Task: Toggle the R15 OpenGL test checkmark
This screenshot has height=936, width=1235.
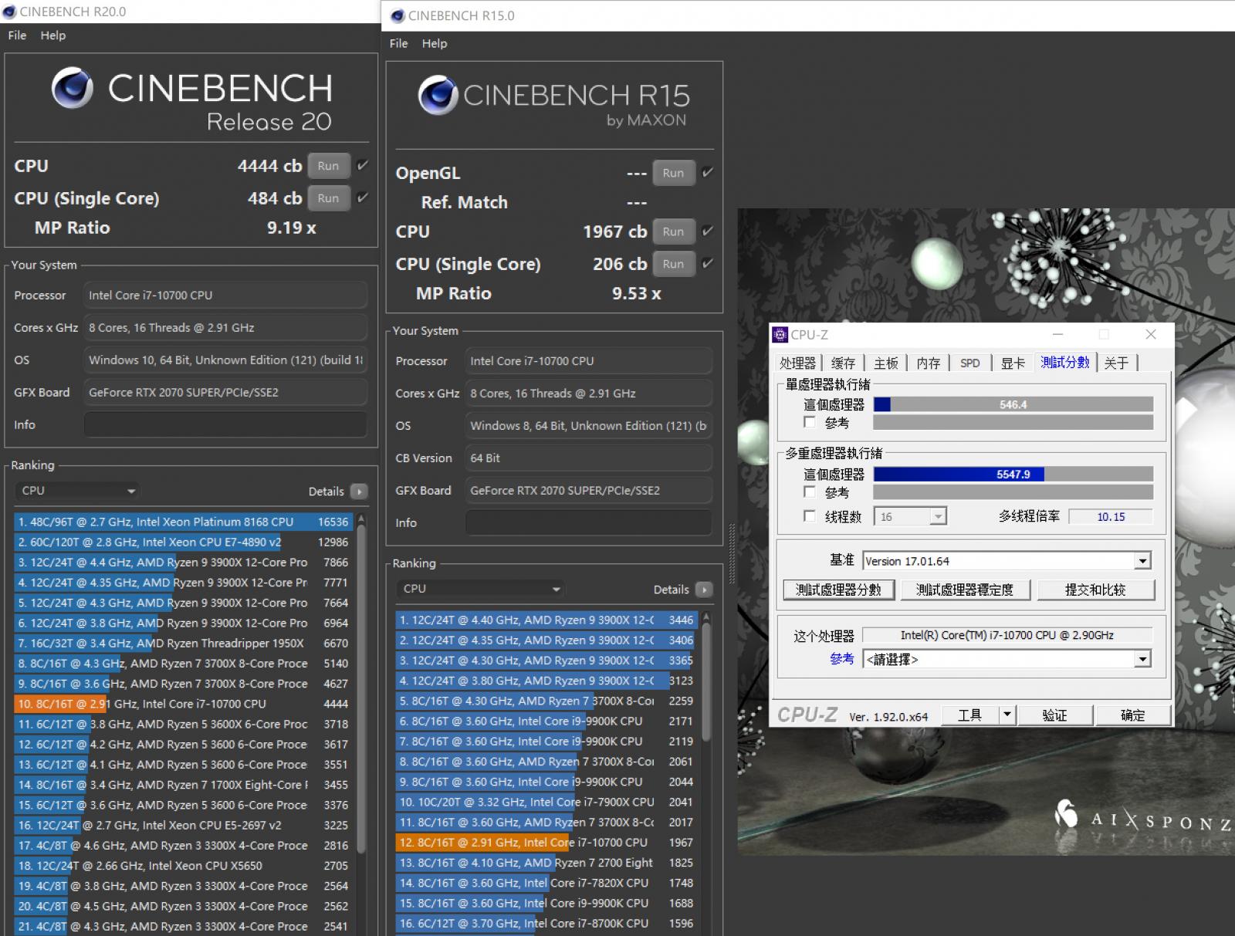Action: click(707, 172)
